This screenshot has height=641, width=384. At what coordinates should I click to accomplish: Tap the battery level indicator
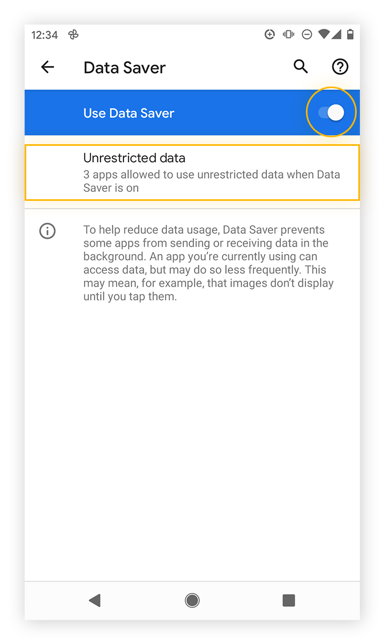pyautogui.click(x=350, y=34)
